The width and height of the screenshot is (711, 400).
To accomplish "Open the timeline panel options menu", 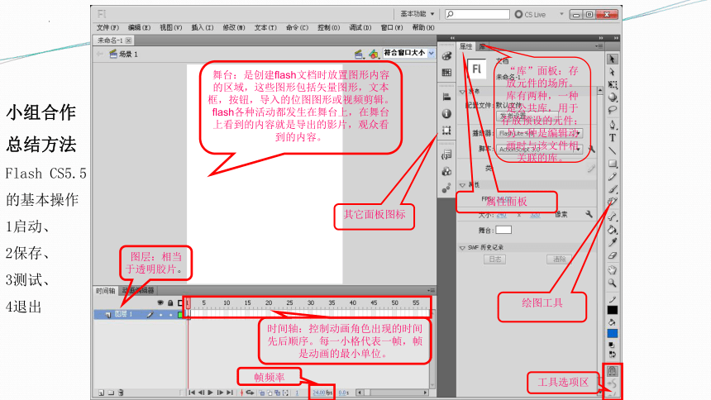I will click(431, 291).
